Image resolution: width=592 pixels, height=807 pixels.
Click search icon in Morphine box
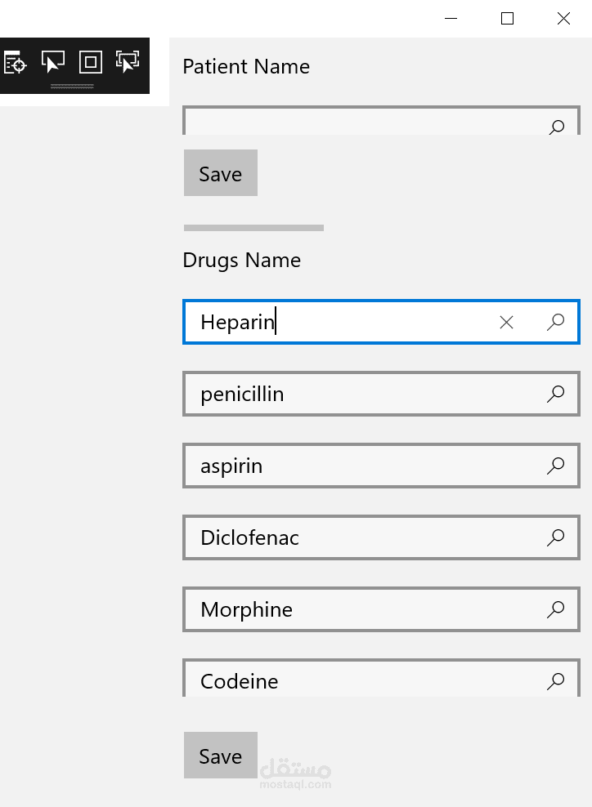(x=556, y=609)
